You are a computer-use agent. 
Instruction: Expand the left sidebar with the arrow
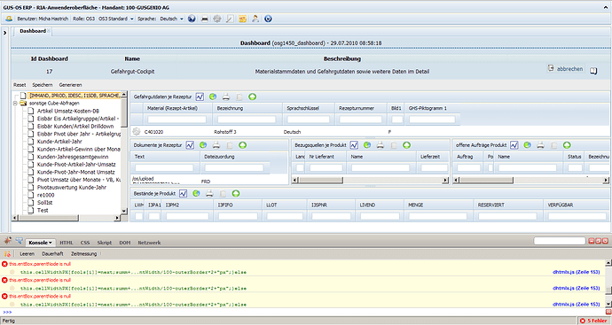coord(4,33)
